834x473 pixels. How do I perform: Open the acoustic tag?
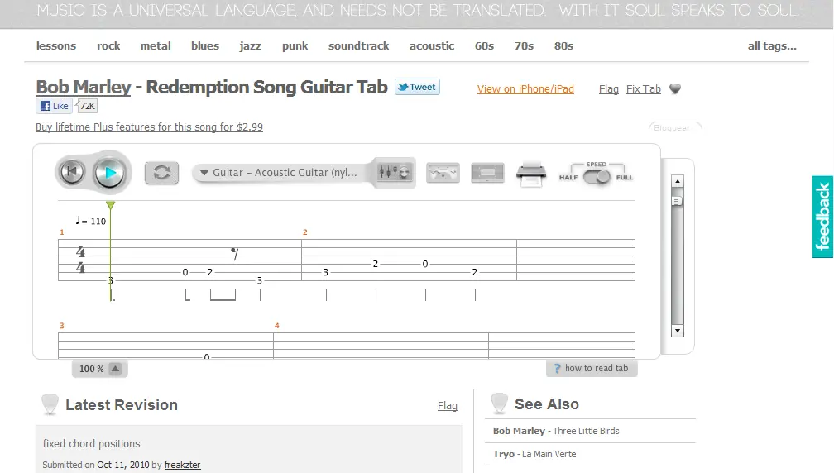pos(432,46)
